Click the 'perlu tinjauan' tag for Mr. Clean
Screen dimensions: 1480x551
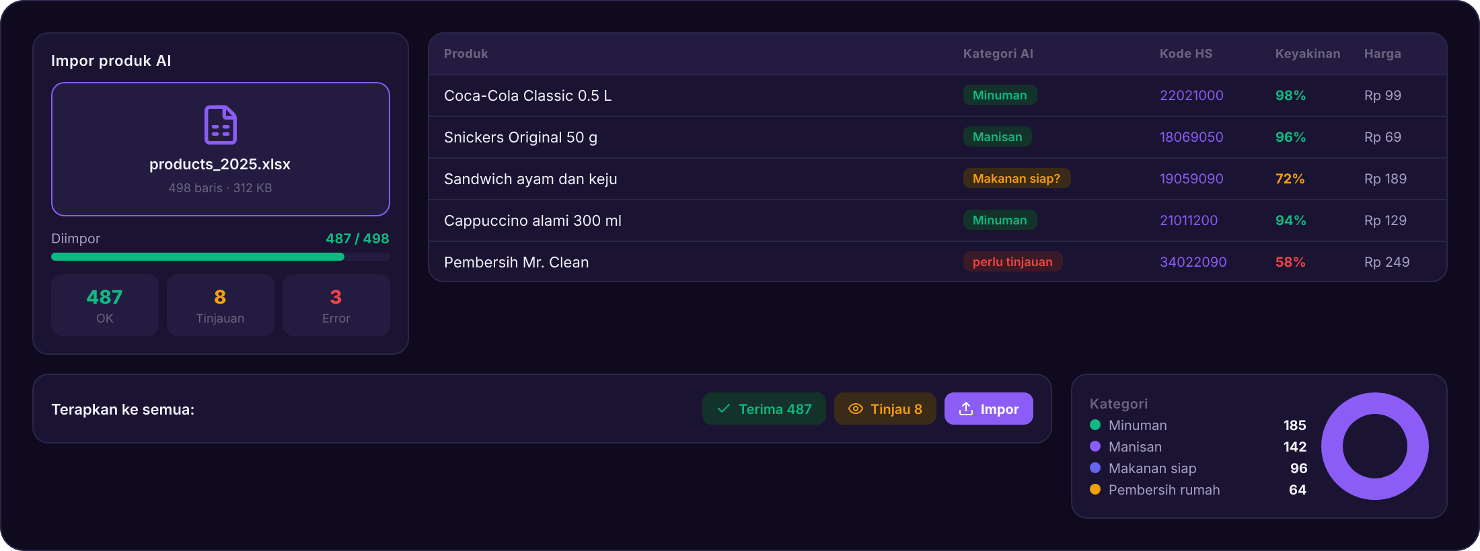(1012, 262)
